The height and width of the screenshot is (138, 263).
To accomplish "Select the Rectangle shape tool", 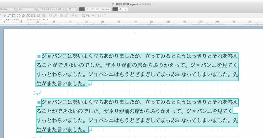I will (14, 16).
